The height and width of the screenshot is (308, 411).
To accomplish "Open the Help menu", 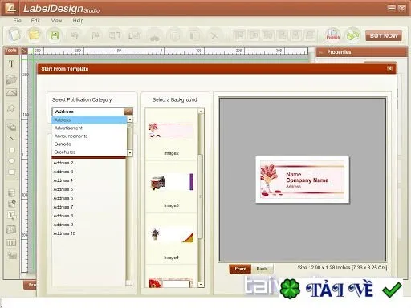I will (x=78, y=21).
